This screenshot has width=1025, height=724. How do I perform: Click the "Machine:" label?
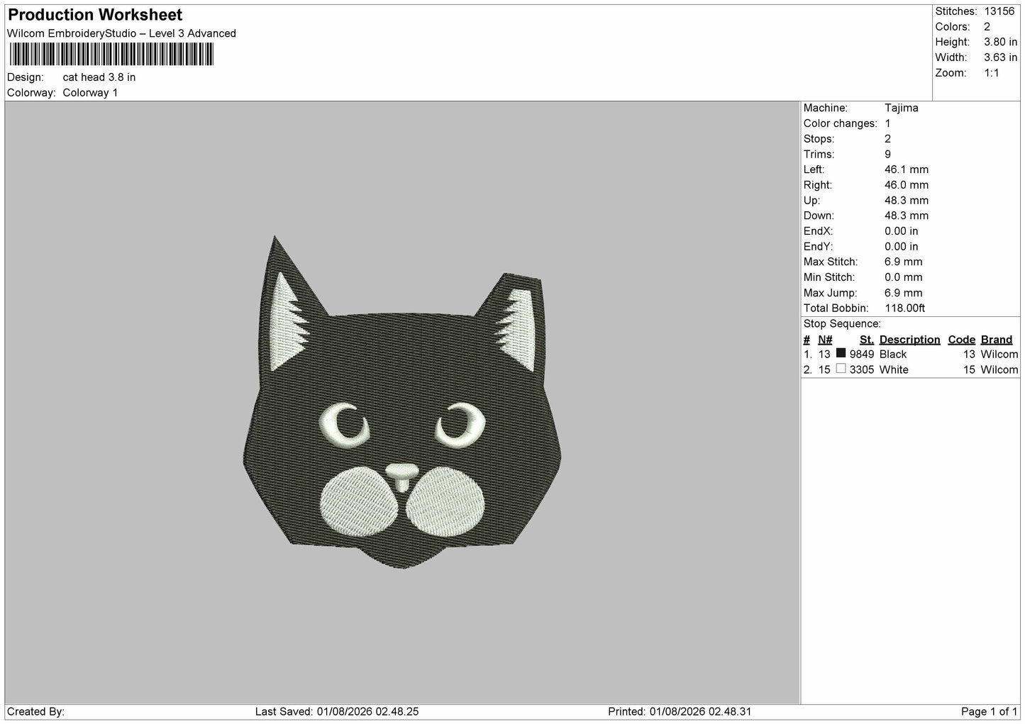click(x=826, y=108)
